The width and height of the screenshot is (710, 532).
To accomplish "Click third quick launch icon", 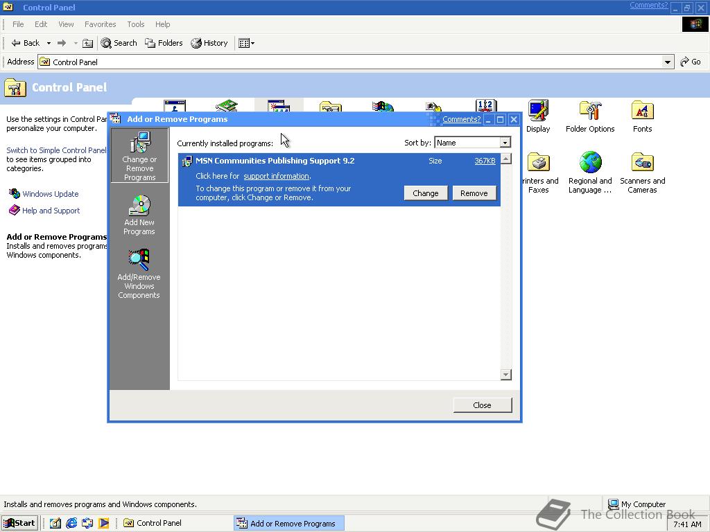I will pyautogui.click(x=87, y=523).
